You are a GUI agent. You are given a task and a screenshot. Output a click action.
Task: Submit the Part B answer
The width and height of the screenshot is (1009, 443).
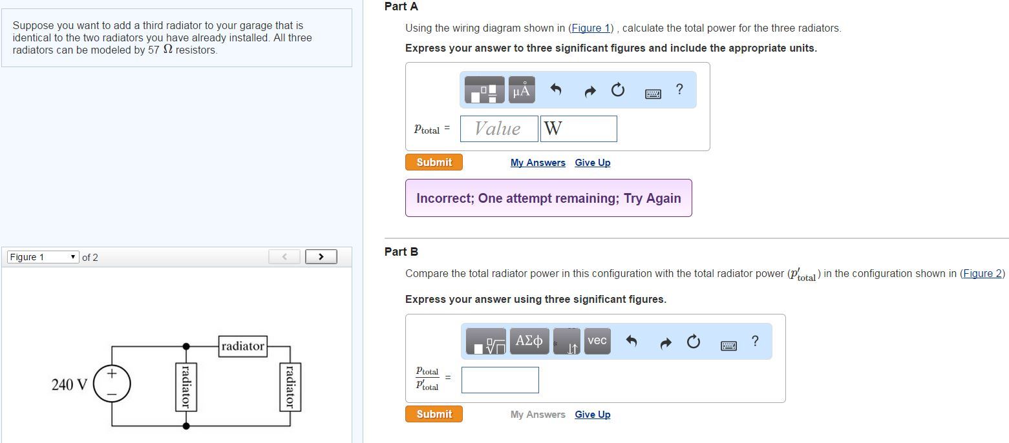pos(434,414)
